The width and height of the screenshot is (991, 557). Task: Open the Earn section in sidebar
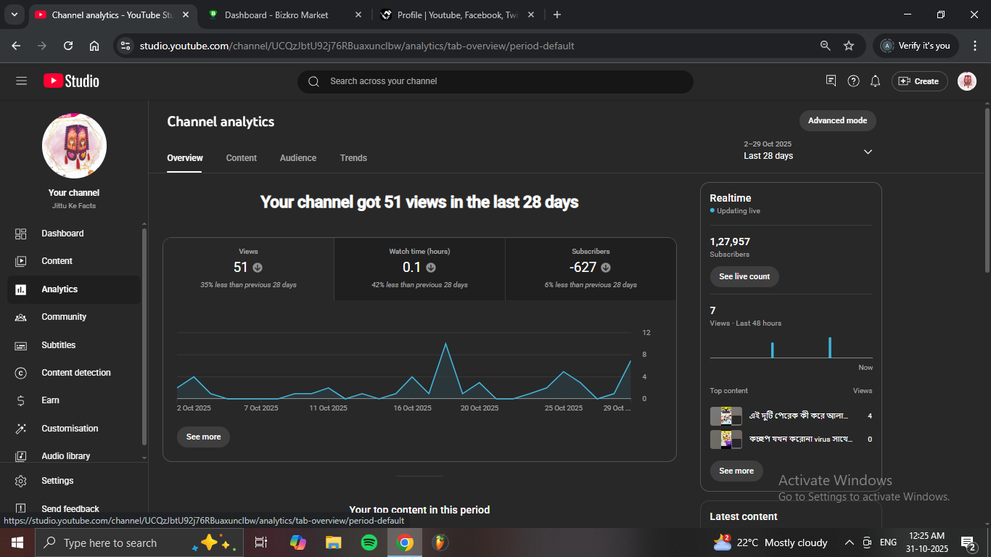click(50, 400)
